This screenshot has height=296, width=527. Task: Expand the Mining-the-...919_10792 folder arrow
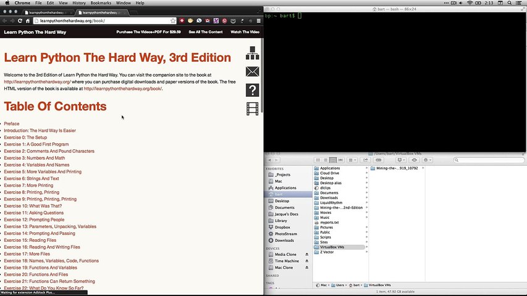click(x=423, y=168)
